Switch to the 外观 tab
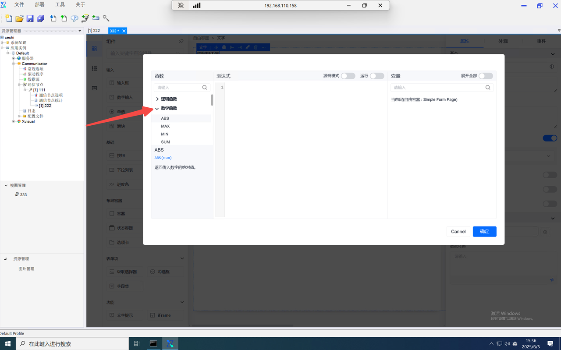 pos(503,41)
